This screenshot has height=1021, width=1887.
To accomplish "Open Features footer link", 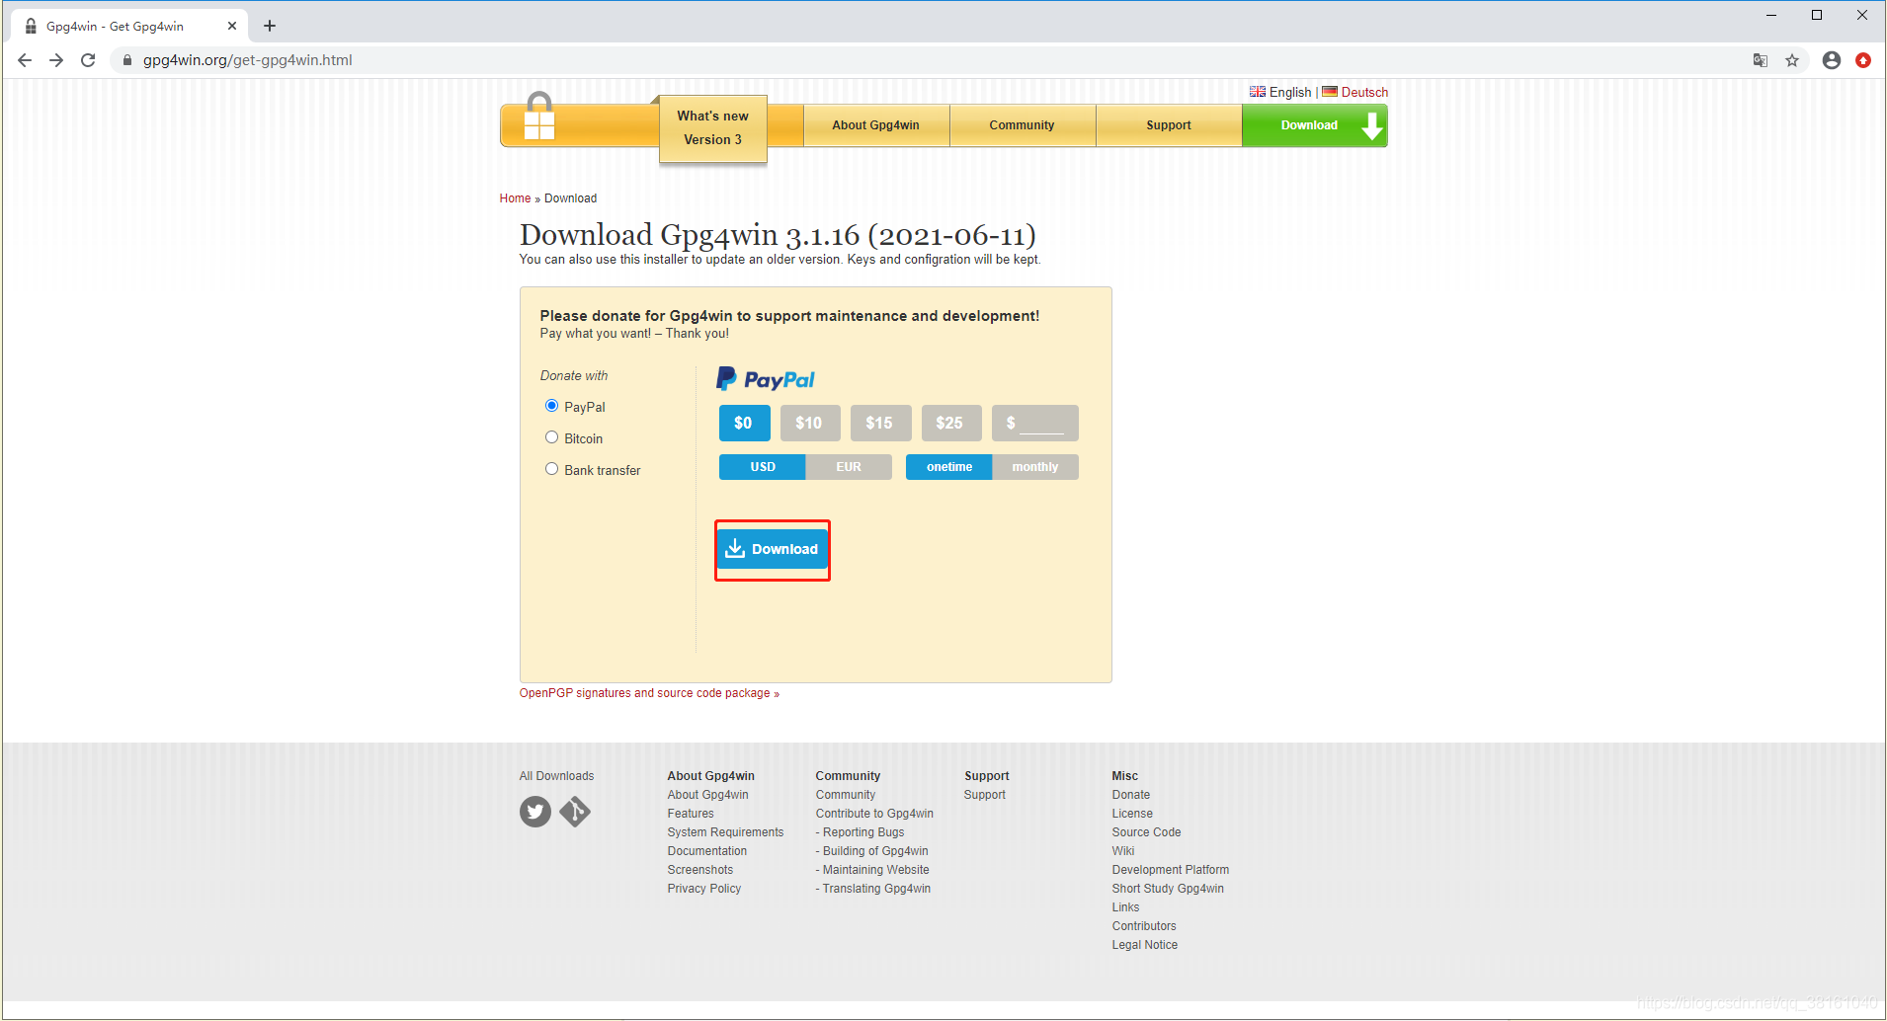I will pos(691,814).
